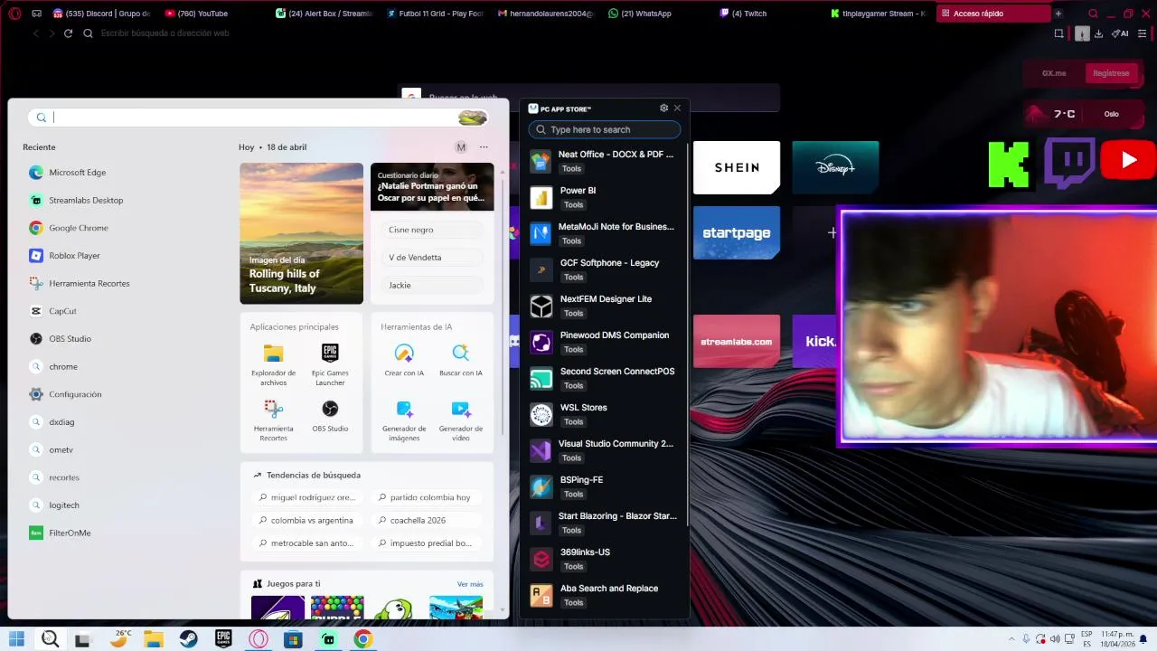Screen dimensions: 1157x651
Task: Open Google Chrome in recent list
Action: [69, 229]
